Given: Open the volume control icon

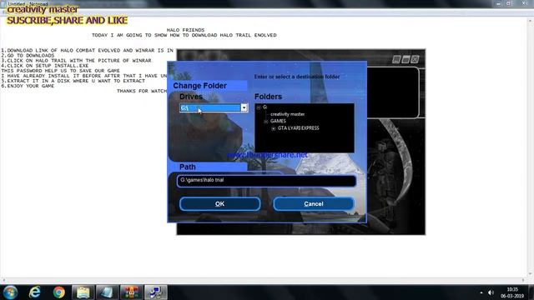Looking at the screenshot, I should [x=491, y=292].
